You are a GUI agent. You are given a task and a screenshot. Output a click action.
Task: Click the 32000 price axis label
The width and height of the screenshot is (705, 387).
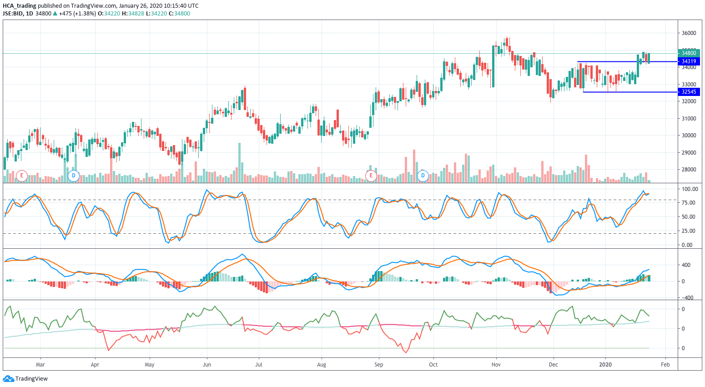pyautogui.click(x=689, y=101)
